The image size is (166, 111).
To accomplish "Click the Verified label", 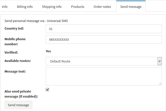I will [x=11, y=53].
